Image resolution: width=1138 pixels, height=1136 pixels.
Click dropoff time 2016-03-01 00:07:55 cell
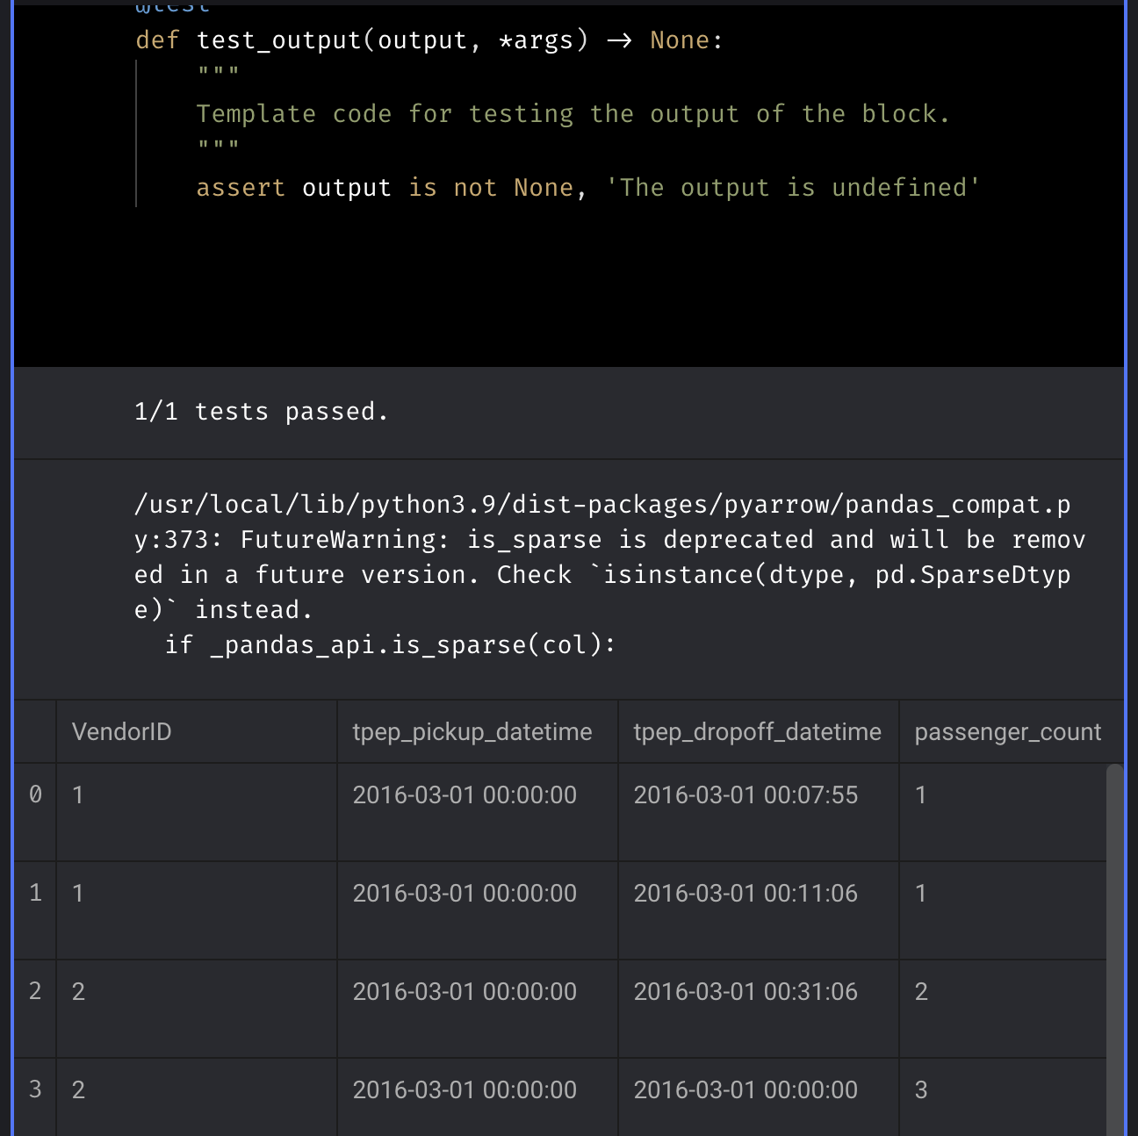click(745, 794)
